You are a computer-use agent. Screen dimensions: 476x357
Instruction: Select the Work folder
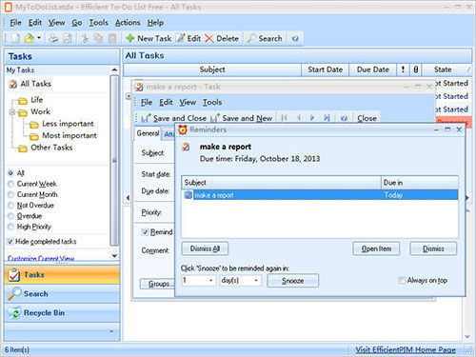(x=40, y=111)
